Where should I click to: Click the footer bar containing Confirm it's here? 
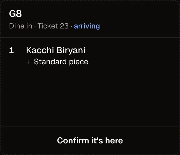(x=90, y=141)
